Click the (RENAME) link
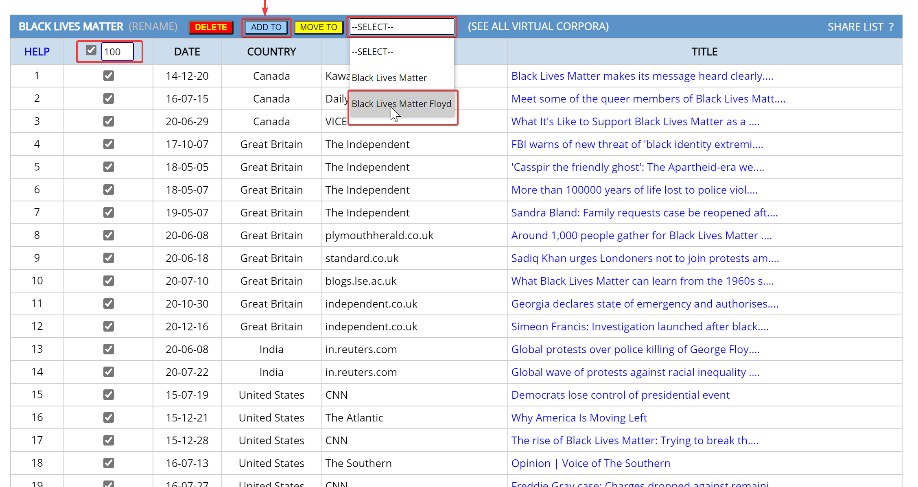 point(153,26)
